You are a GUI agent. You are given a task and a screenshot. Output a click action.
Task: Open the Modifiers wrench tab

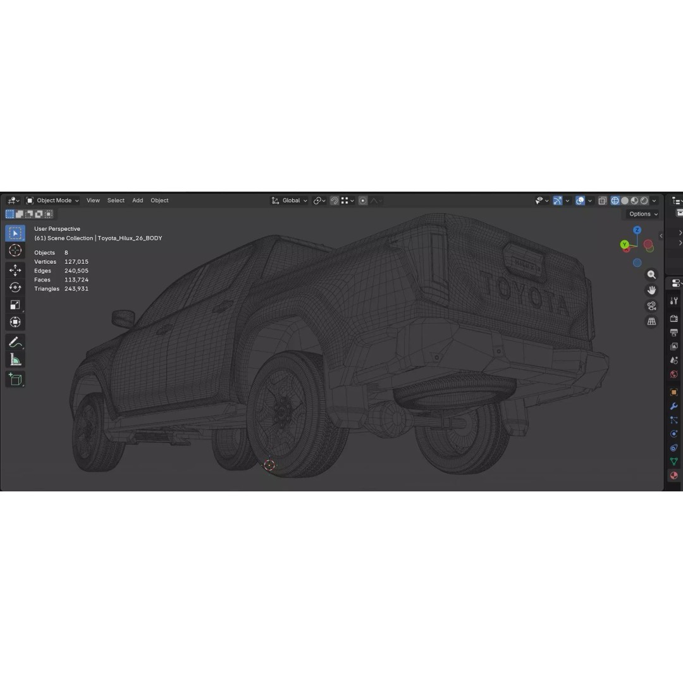pos(674,407)
